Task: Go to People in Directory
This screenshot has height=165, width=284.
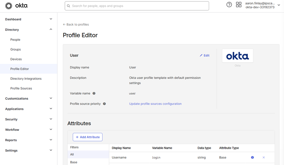Action: [15, 40]
